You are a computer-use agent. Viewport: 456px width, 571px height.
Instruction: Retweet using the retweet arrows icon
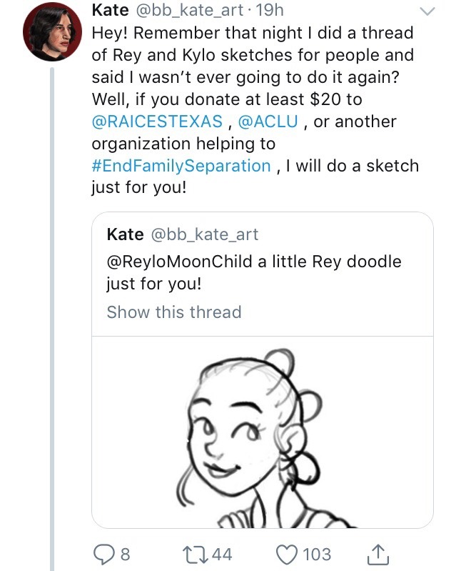tap(196, 553)
